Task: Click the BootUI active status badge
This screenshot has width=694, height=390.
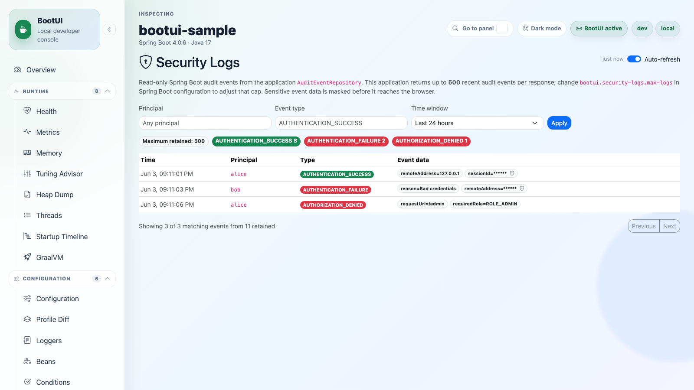Action: pyautogui.click(x=599, y=29)
